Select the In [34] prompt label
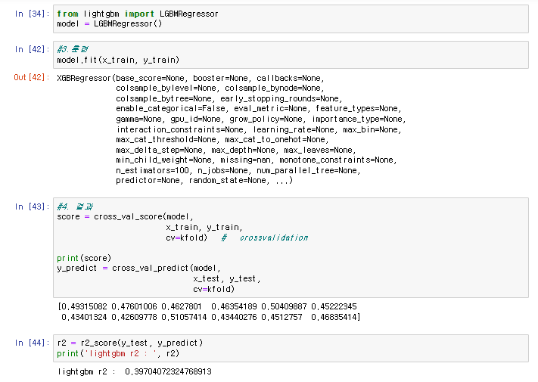Image resolution: width=538 pixels, height=382 pixels. coord(32,14)
